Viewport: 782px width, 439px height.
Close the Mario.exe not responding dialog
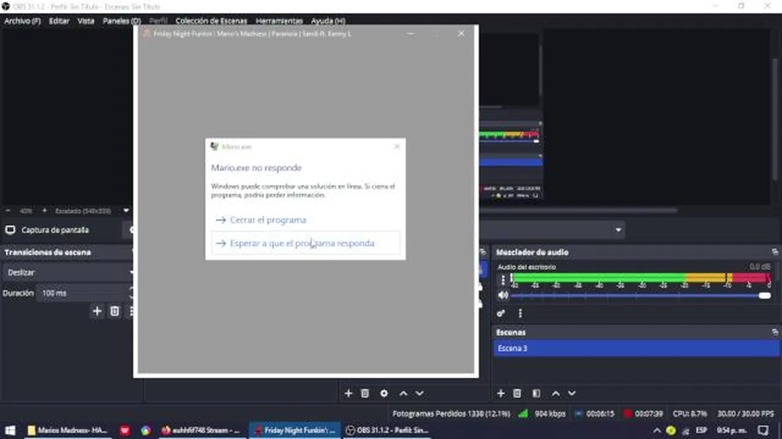point(397,146)
